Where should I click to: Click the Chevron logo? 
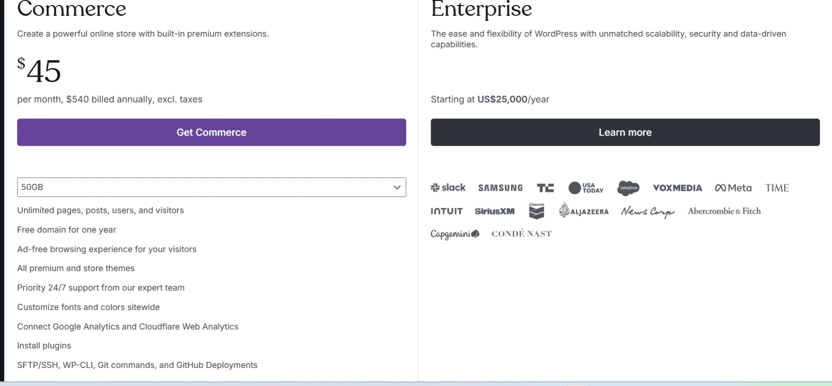536,211
